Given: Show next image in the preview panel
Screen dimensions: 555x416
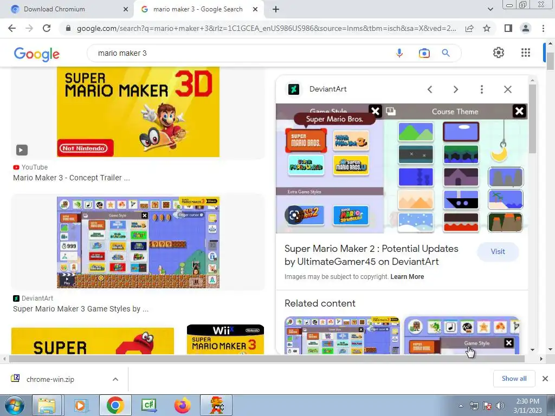Looking at the screenshot, I should 455,89.
